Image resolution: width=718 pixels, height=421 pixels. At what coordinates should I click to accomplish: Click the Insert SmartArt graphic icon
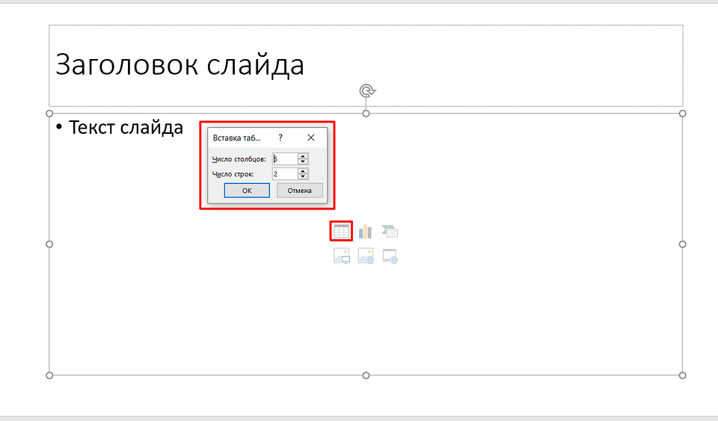pyautogui.click(x=390, y=232)
